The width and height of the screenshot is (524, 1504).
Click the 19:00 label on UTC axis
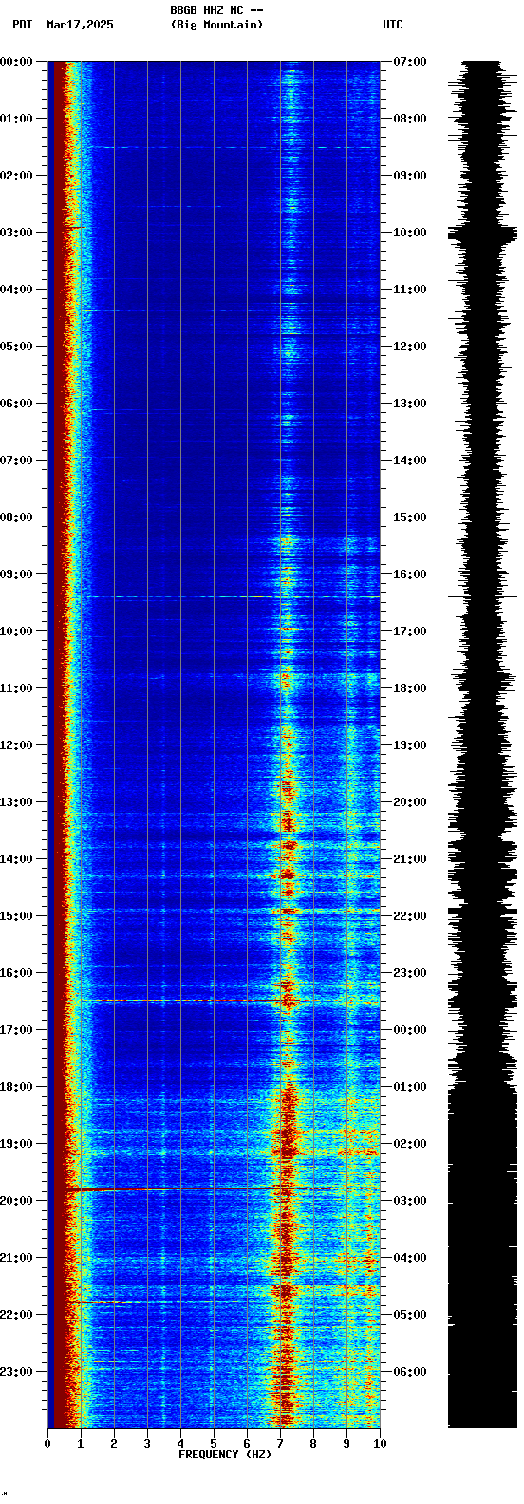410,745
